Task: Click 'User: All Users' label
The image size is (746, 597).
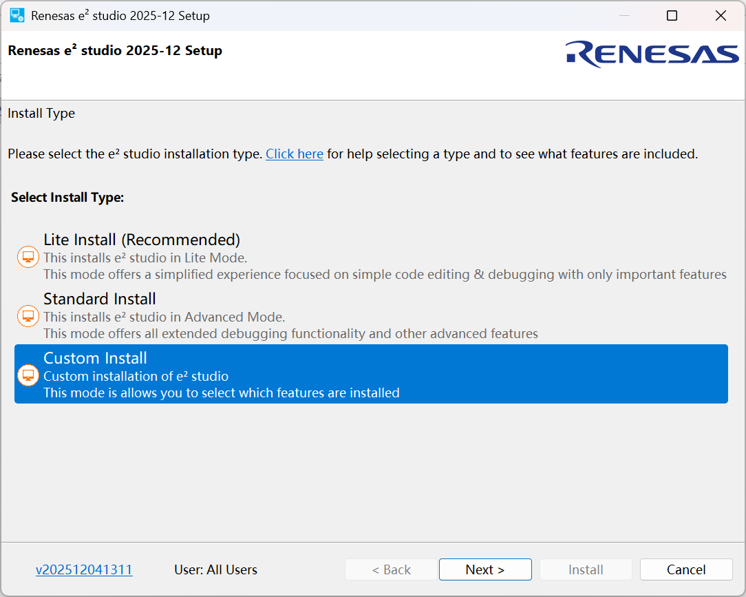Action: click(x=215, y=569)
